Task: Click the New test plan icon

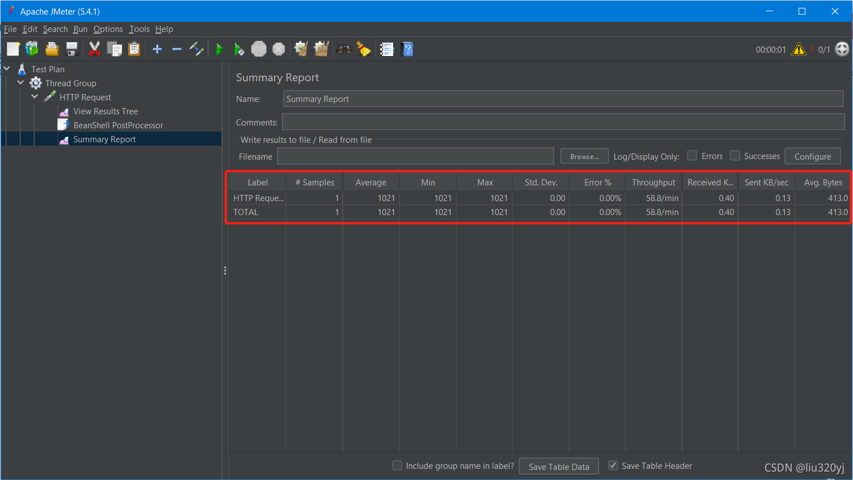Action: (x=13, y=49)
